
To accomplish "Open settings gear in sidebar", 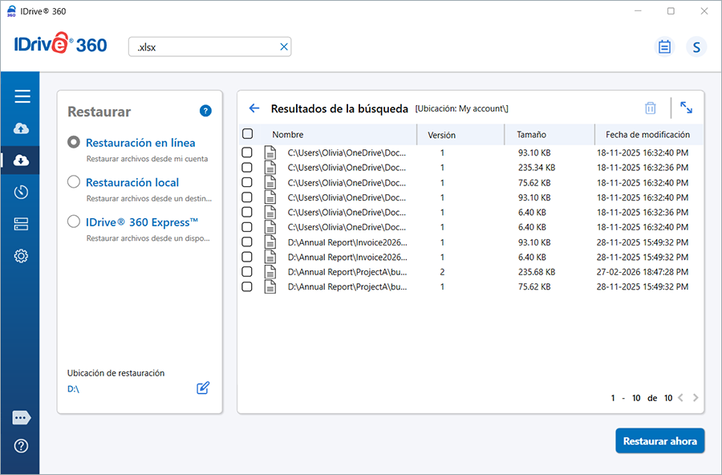I will [x=22, y=256].
